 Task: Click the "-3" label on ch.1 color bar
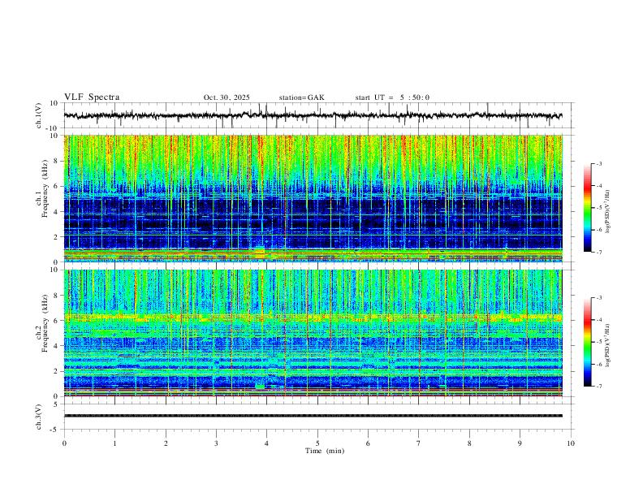(599, 163)
